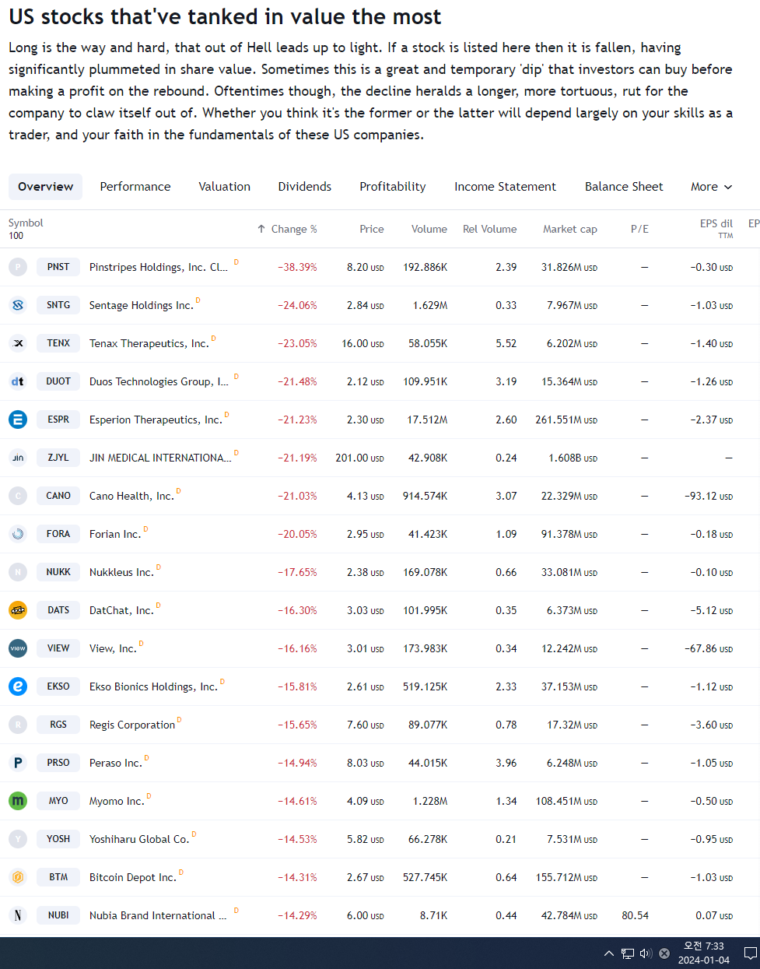Image resolution: width=760 pixels, height=969 pixels.
Task: Click the Peraso PRSO logo icon
Action: (x=18, y=763)
